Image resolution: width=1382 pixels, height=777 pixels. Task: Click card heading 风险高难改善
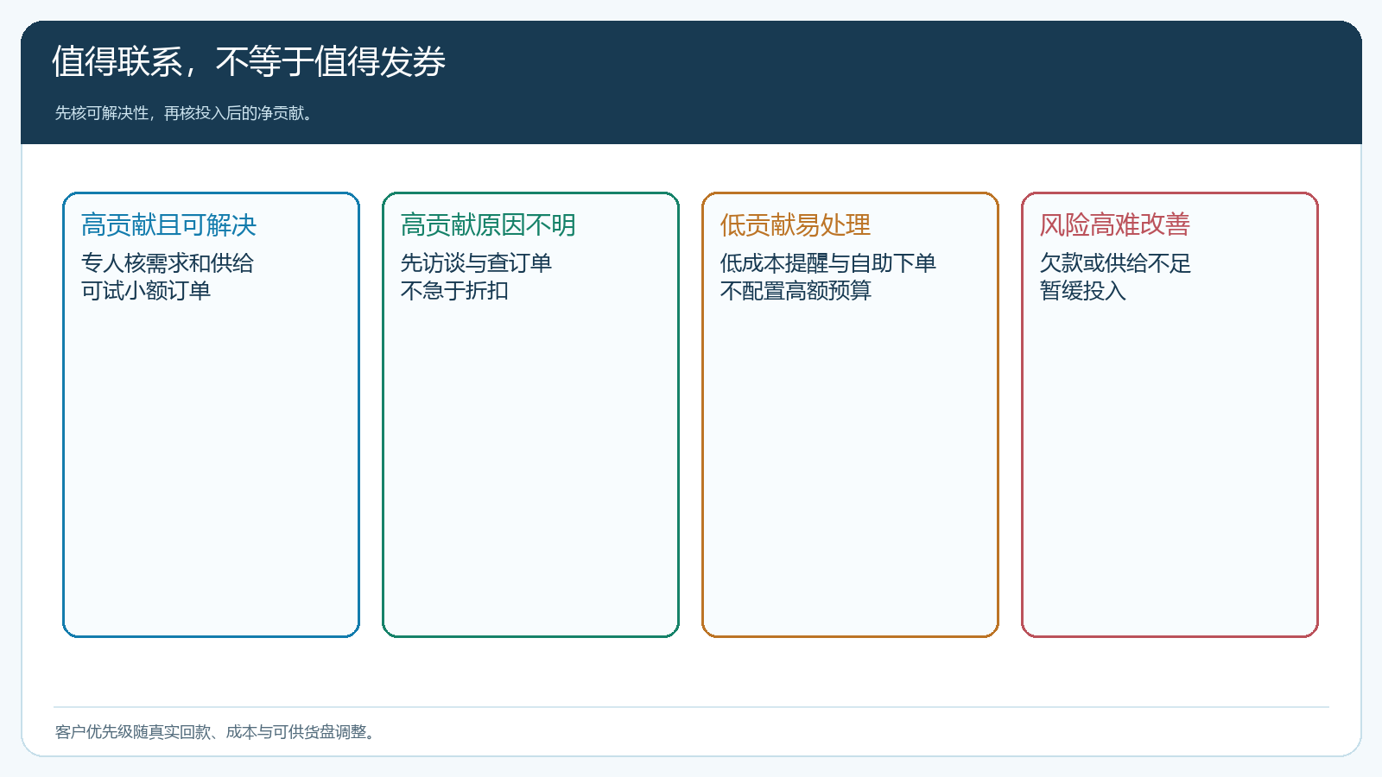pos(1115,225)
